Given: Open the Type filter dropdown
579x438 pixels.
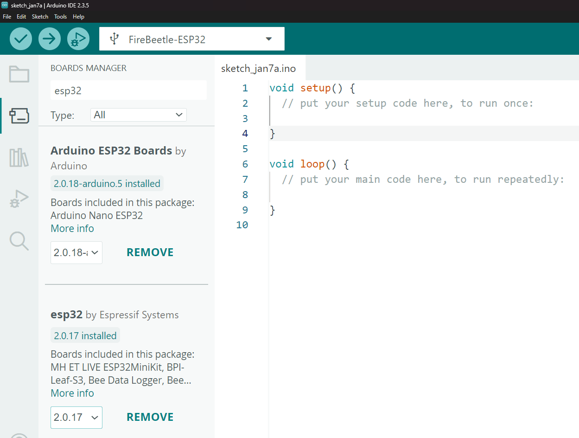Looking at the screenshot, I should point(138,115).
